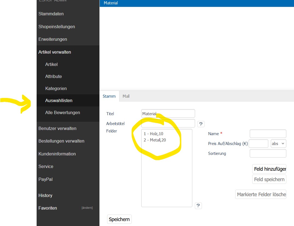Click the Feld hinzufügen button

[269, 169]
